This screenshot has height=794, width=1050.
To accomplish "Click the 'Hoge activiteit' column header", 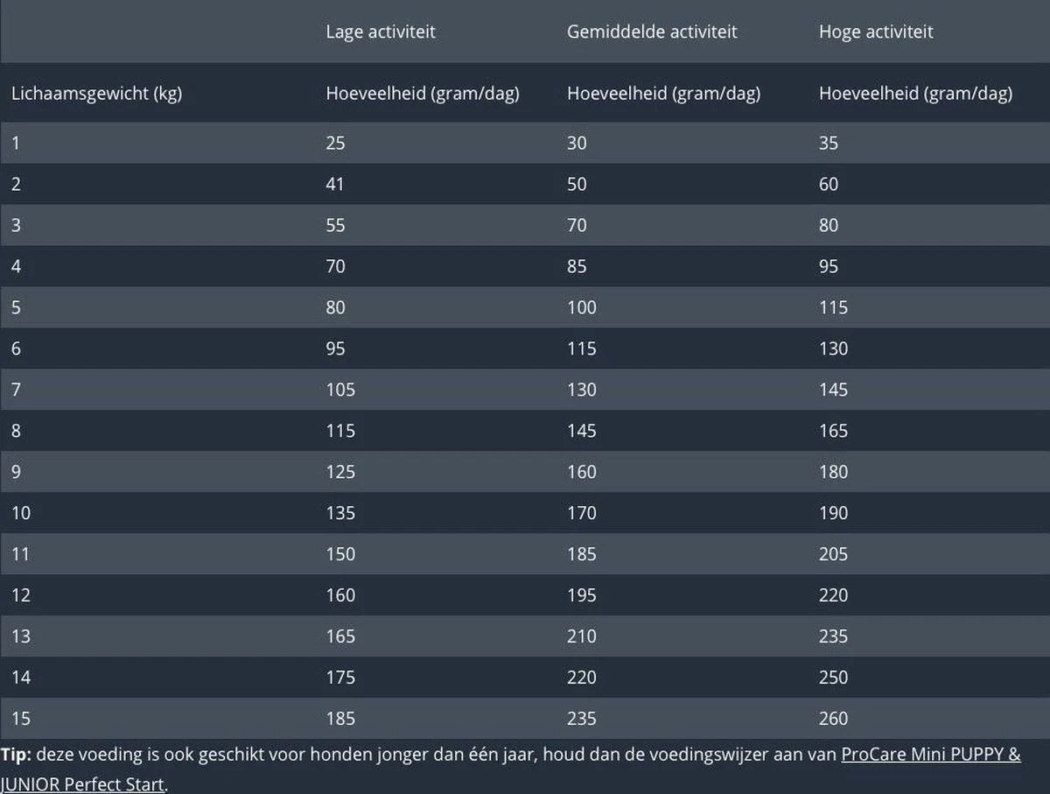I will coord(876,32).
